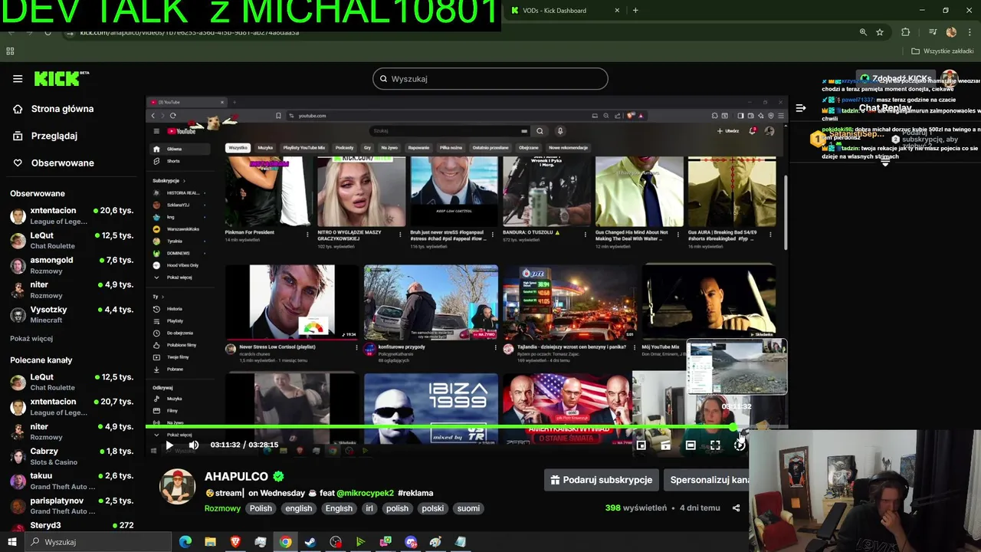The height and width of the screenshot is (552, 981).
Task: Click the AHAPULCO channel avatar
Action: point(177,486)
